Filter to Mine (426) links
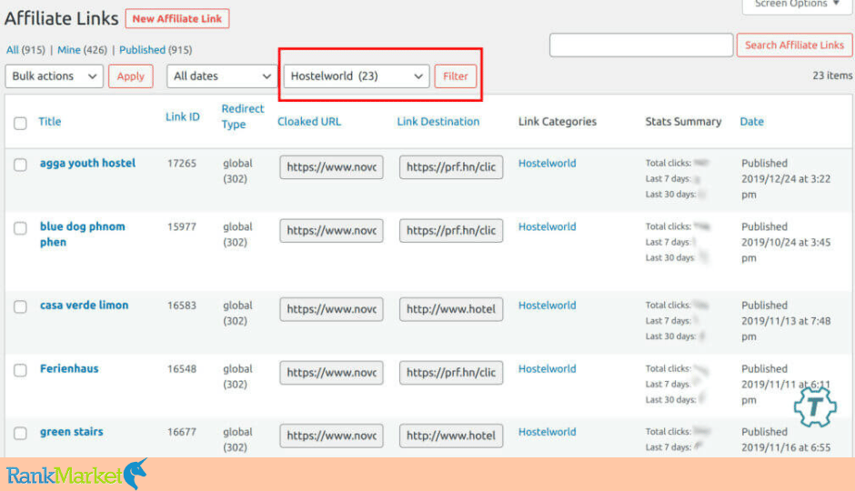855x491 pixels. pyautogui.click(x=83, y=50)
